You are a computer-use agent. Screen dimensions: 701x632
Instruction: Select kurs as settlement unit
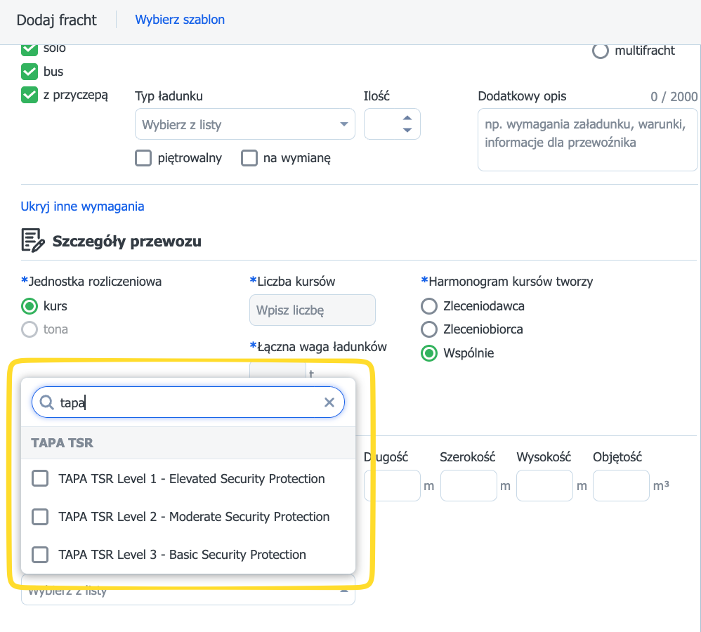(30, 306)
